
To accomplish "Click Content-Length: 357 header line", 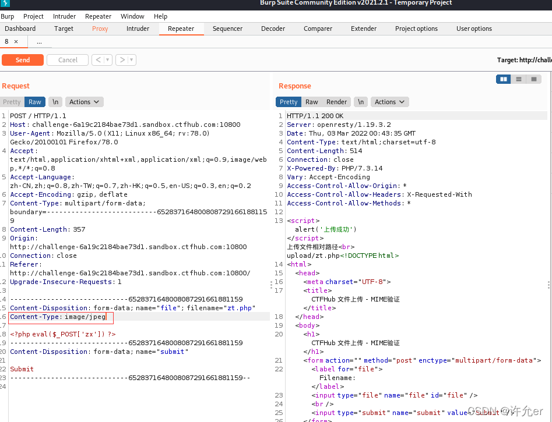I will point(48,230).
